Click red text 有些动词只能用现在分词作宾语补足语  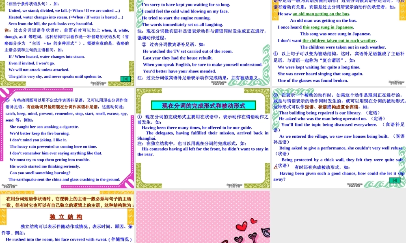point(62,107)
